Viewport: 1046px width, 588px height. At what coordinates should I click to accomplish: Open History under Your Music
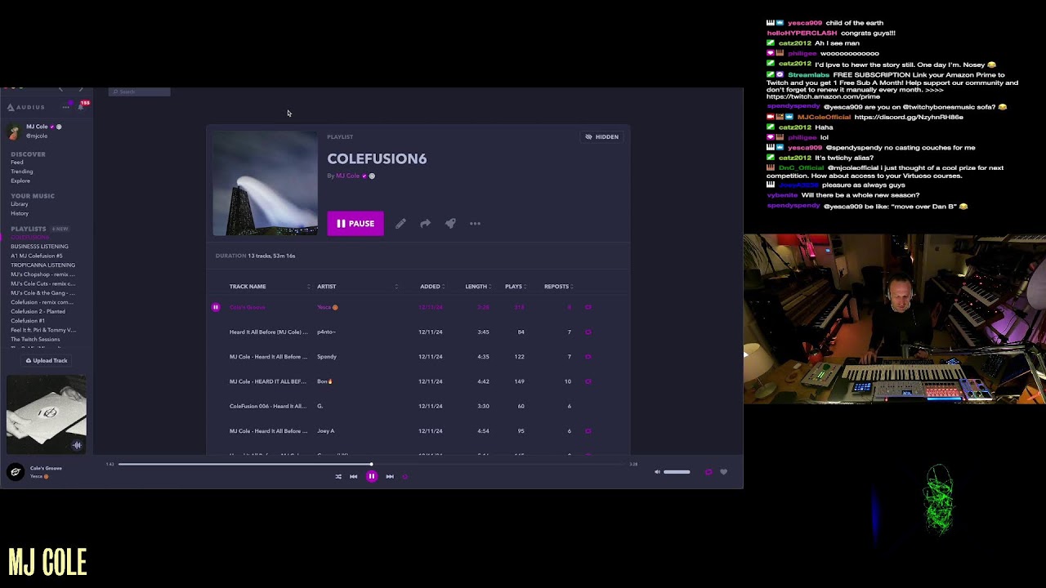point(20,213)
